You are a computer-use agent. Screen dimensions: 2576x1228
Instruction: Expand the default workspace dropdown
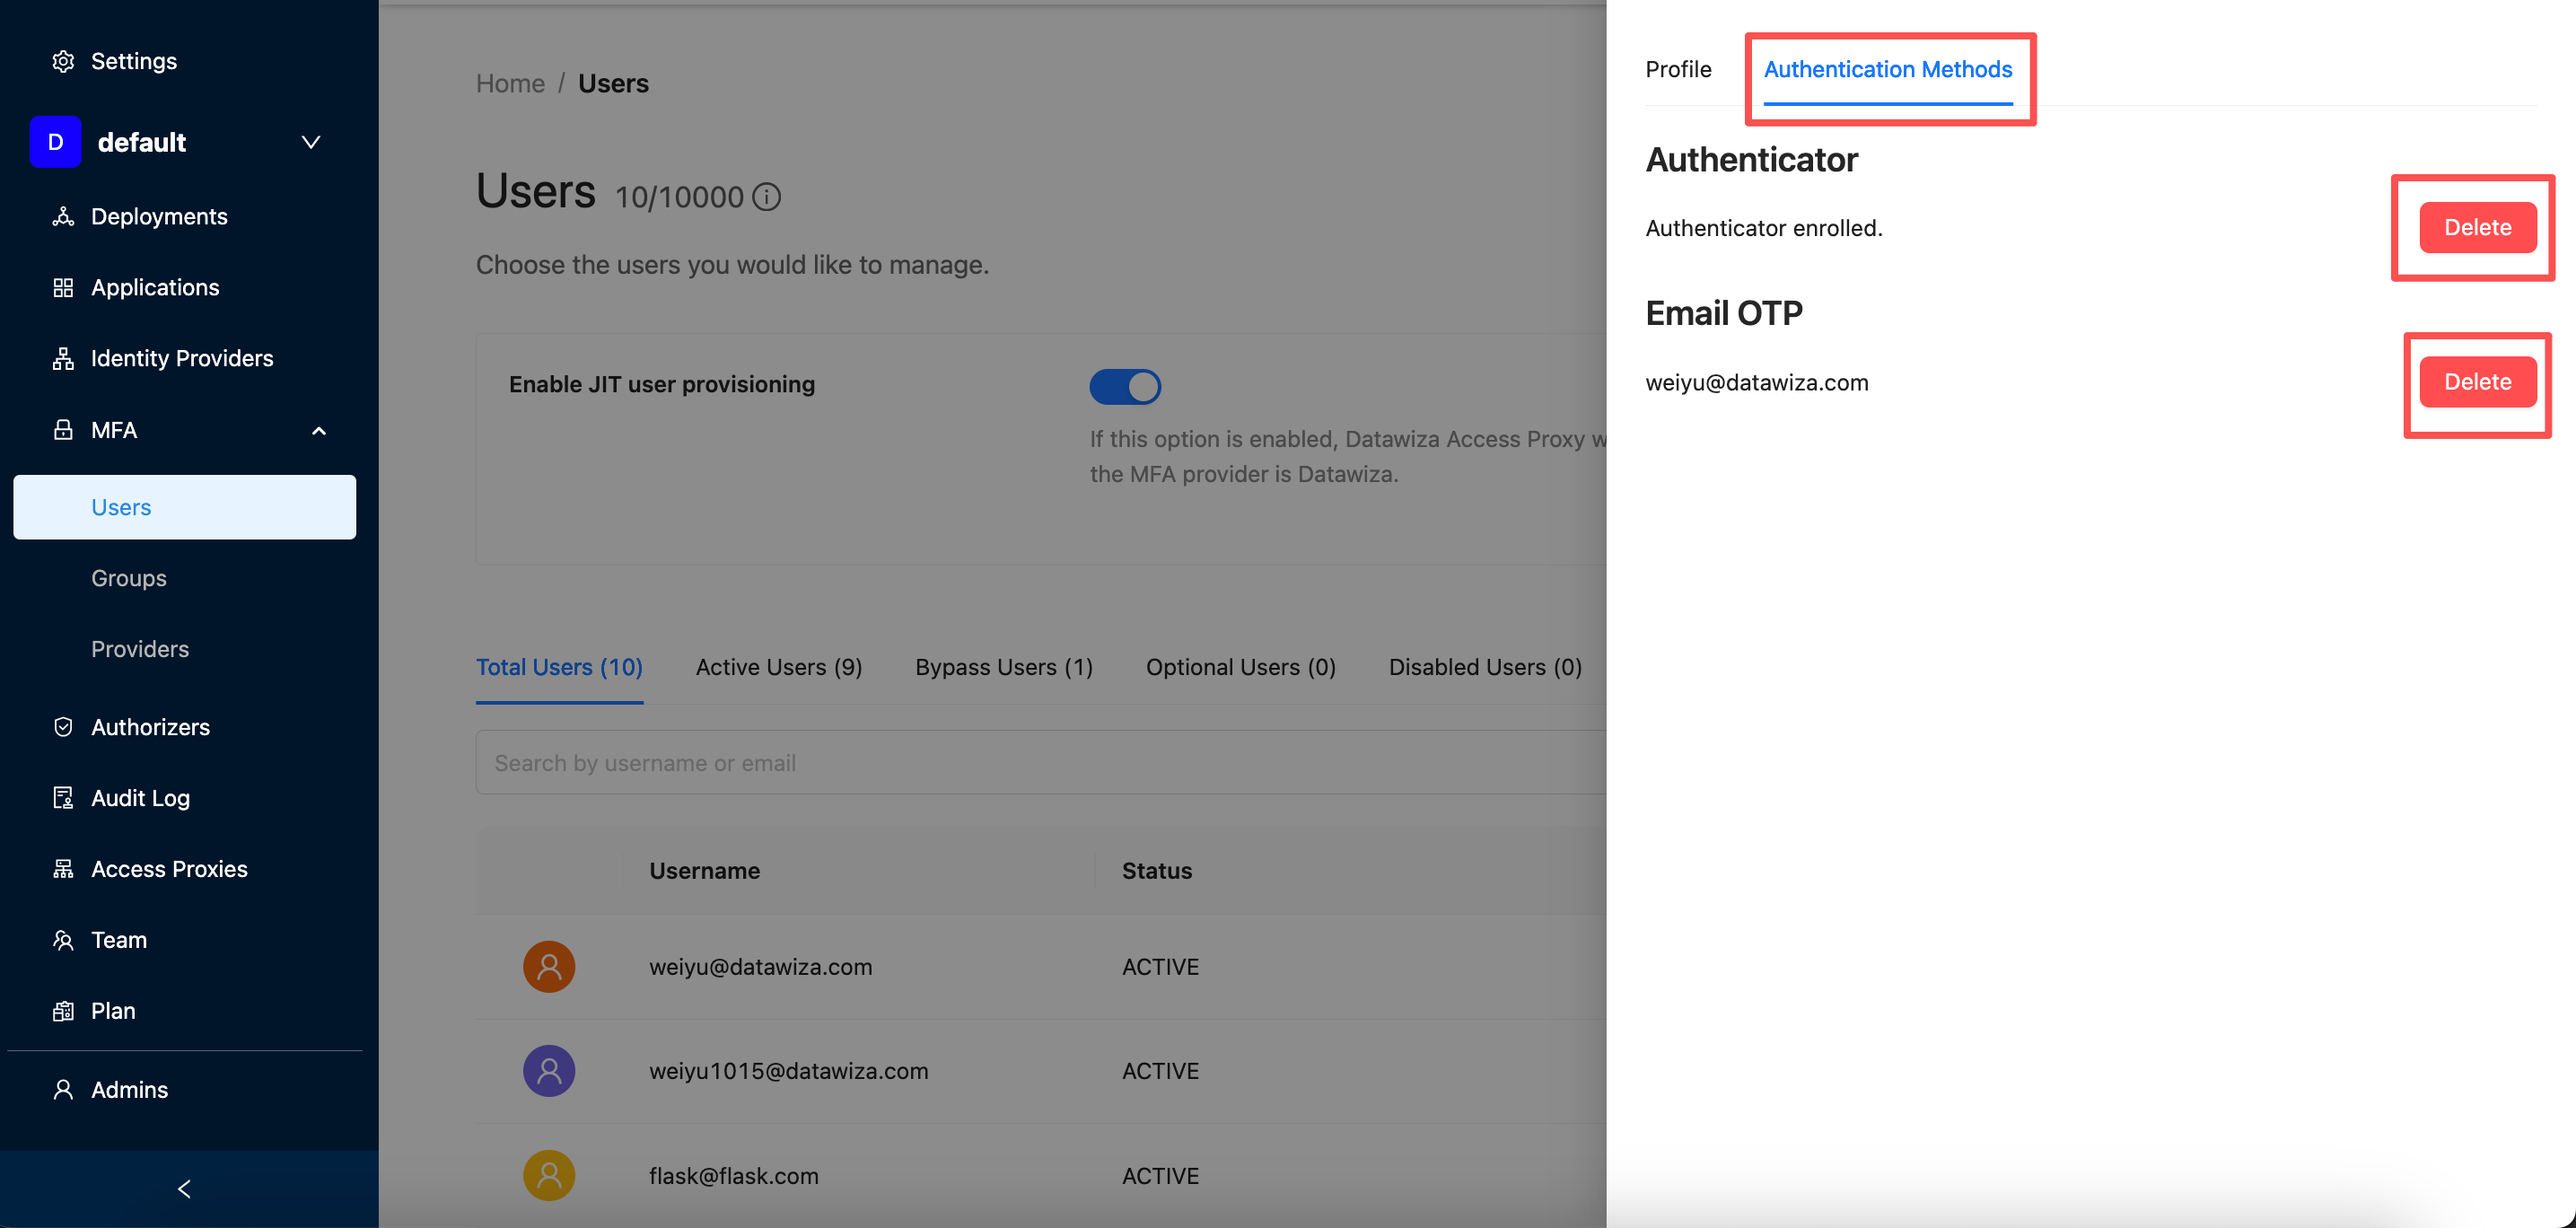(x=311, y=142)
